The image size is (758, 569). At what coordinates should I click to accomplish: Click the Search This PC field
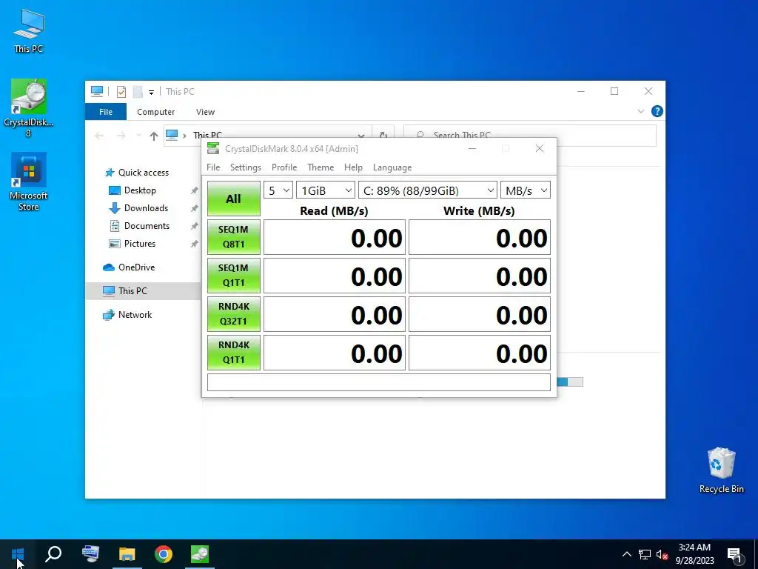(530, 135)
